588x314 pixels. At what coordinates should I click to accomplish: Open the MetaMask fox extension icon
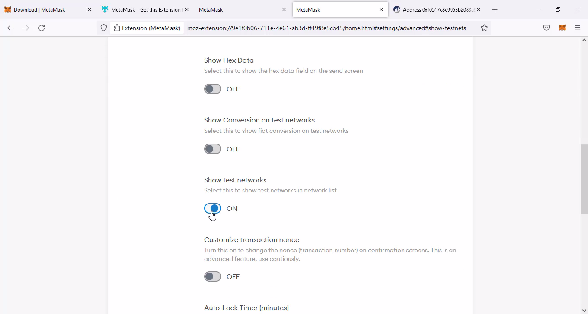point(562,28)
